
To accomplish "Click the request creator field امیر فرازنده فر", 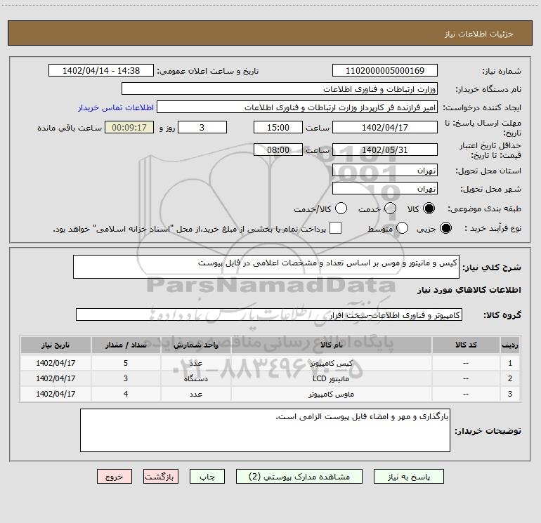I will [x=297, y=107].
